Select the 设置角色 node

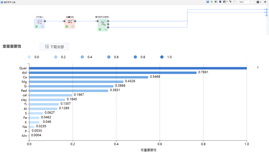pos(70,22)
